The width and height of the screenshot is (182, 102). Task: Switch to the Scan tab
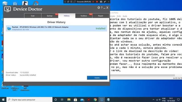coord(33,16)
